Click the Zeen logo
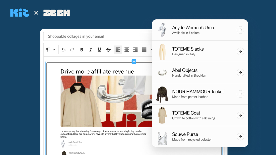 [56, 13]
